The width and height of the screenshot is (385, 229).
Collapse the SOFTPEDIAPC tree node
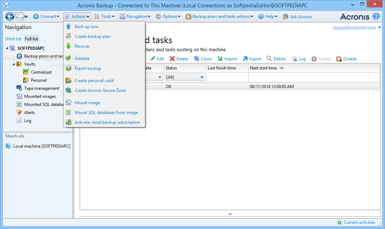7,48
